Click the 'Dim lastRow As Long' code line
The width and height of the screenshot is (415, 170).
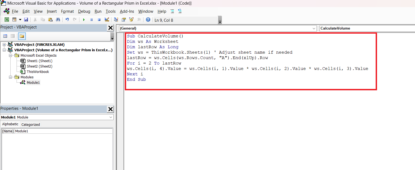click(x=153, y=47)
